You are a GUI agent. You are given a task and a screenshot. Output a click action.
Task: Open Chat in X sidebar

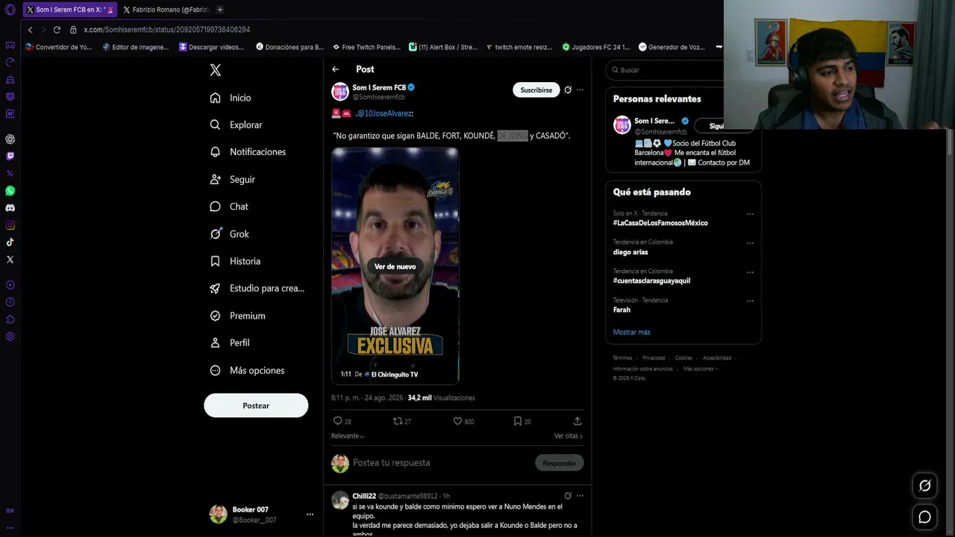pyautogui.click(x=229, y=207)
